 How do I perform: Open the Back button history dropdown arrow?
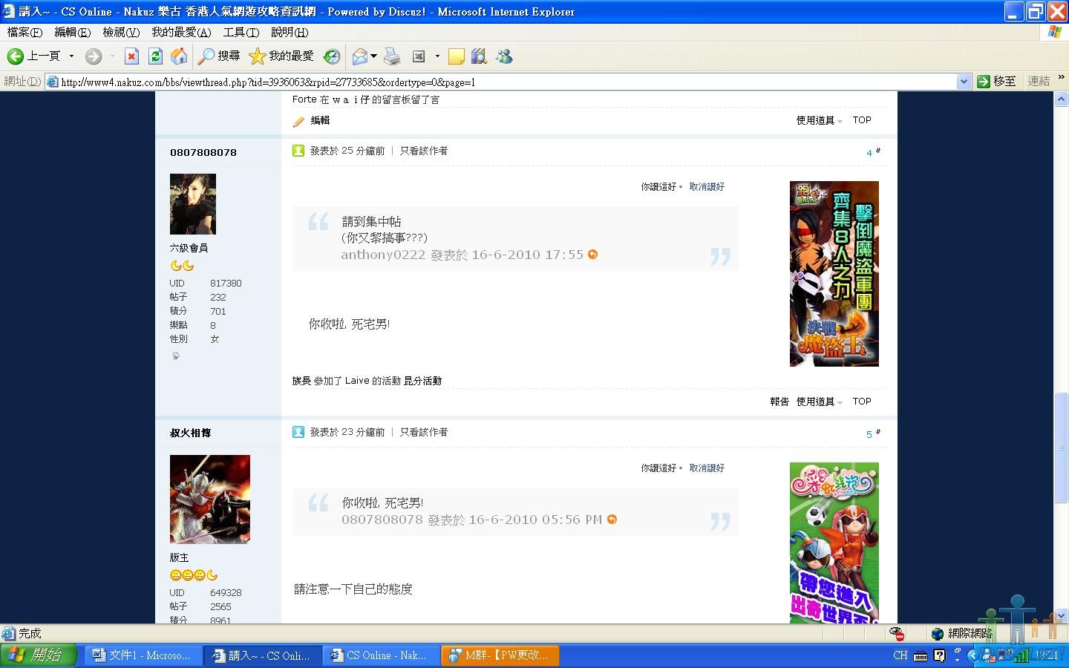click(71, 56)
